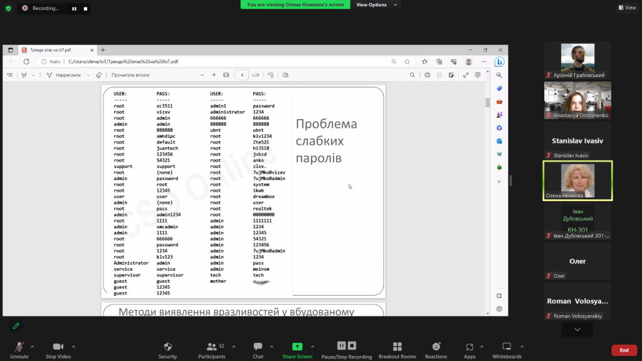Open the browser profile icon

(469, 61)
